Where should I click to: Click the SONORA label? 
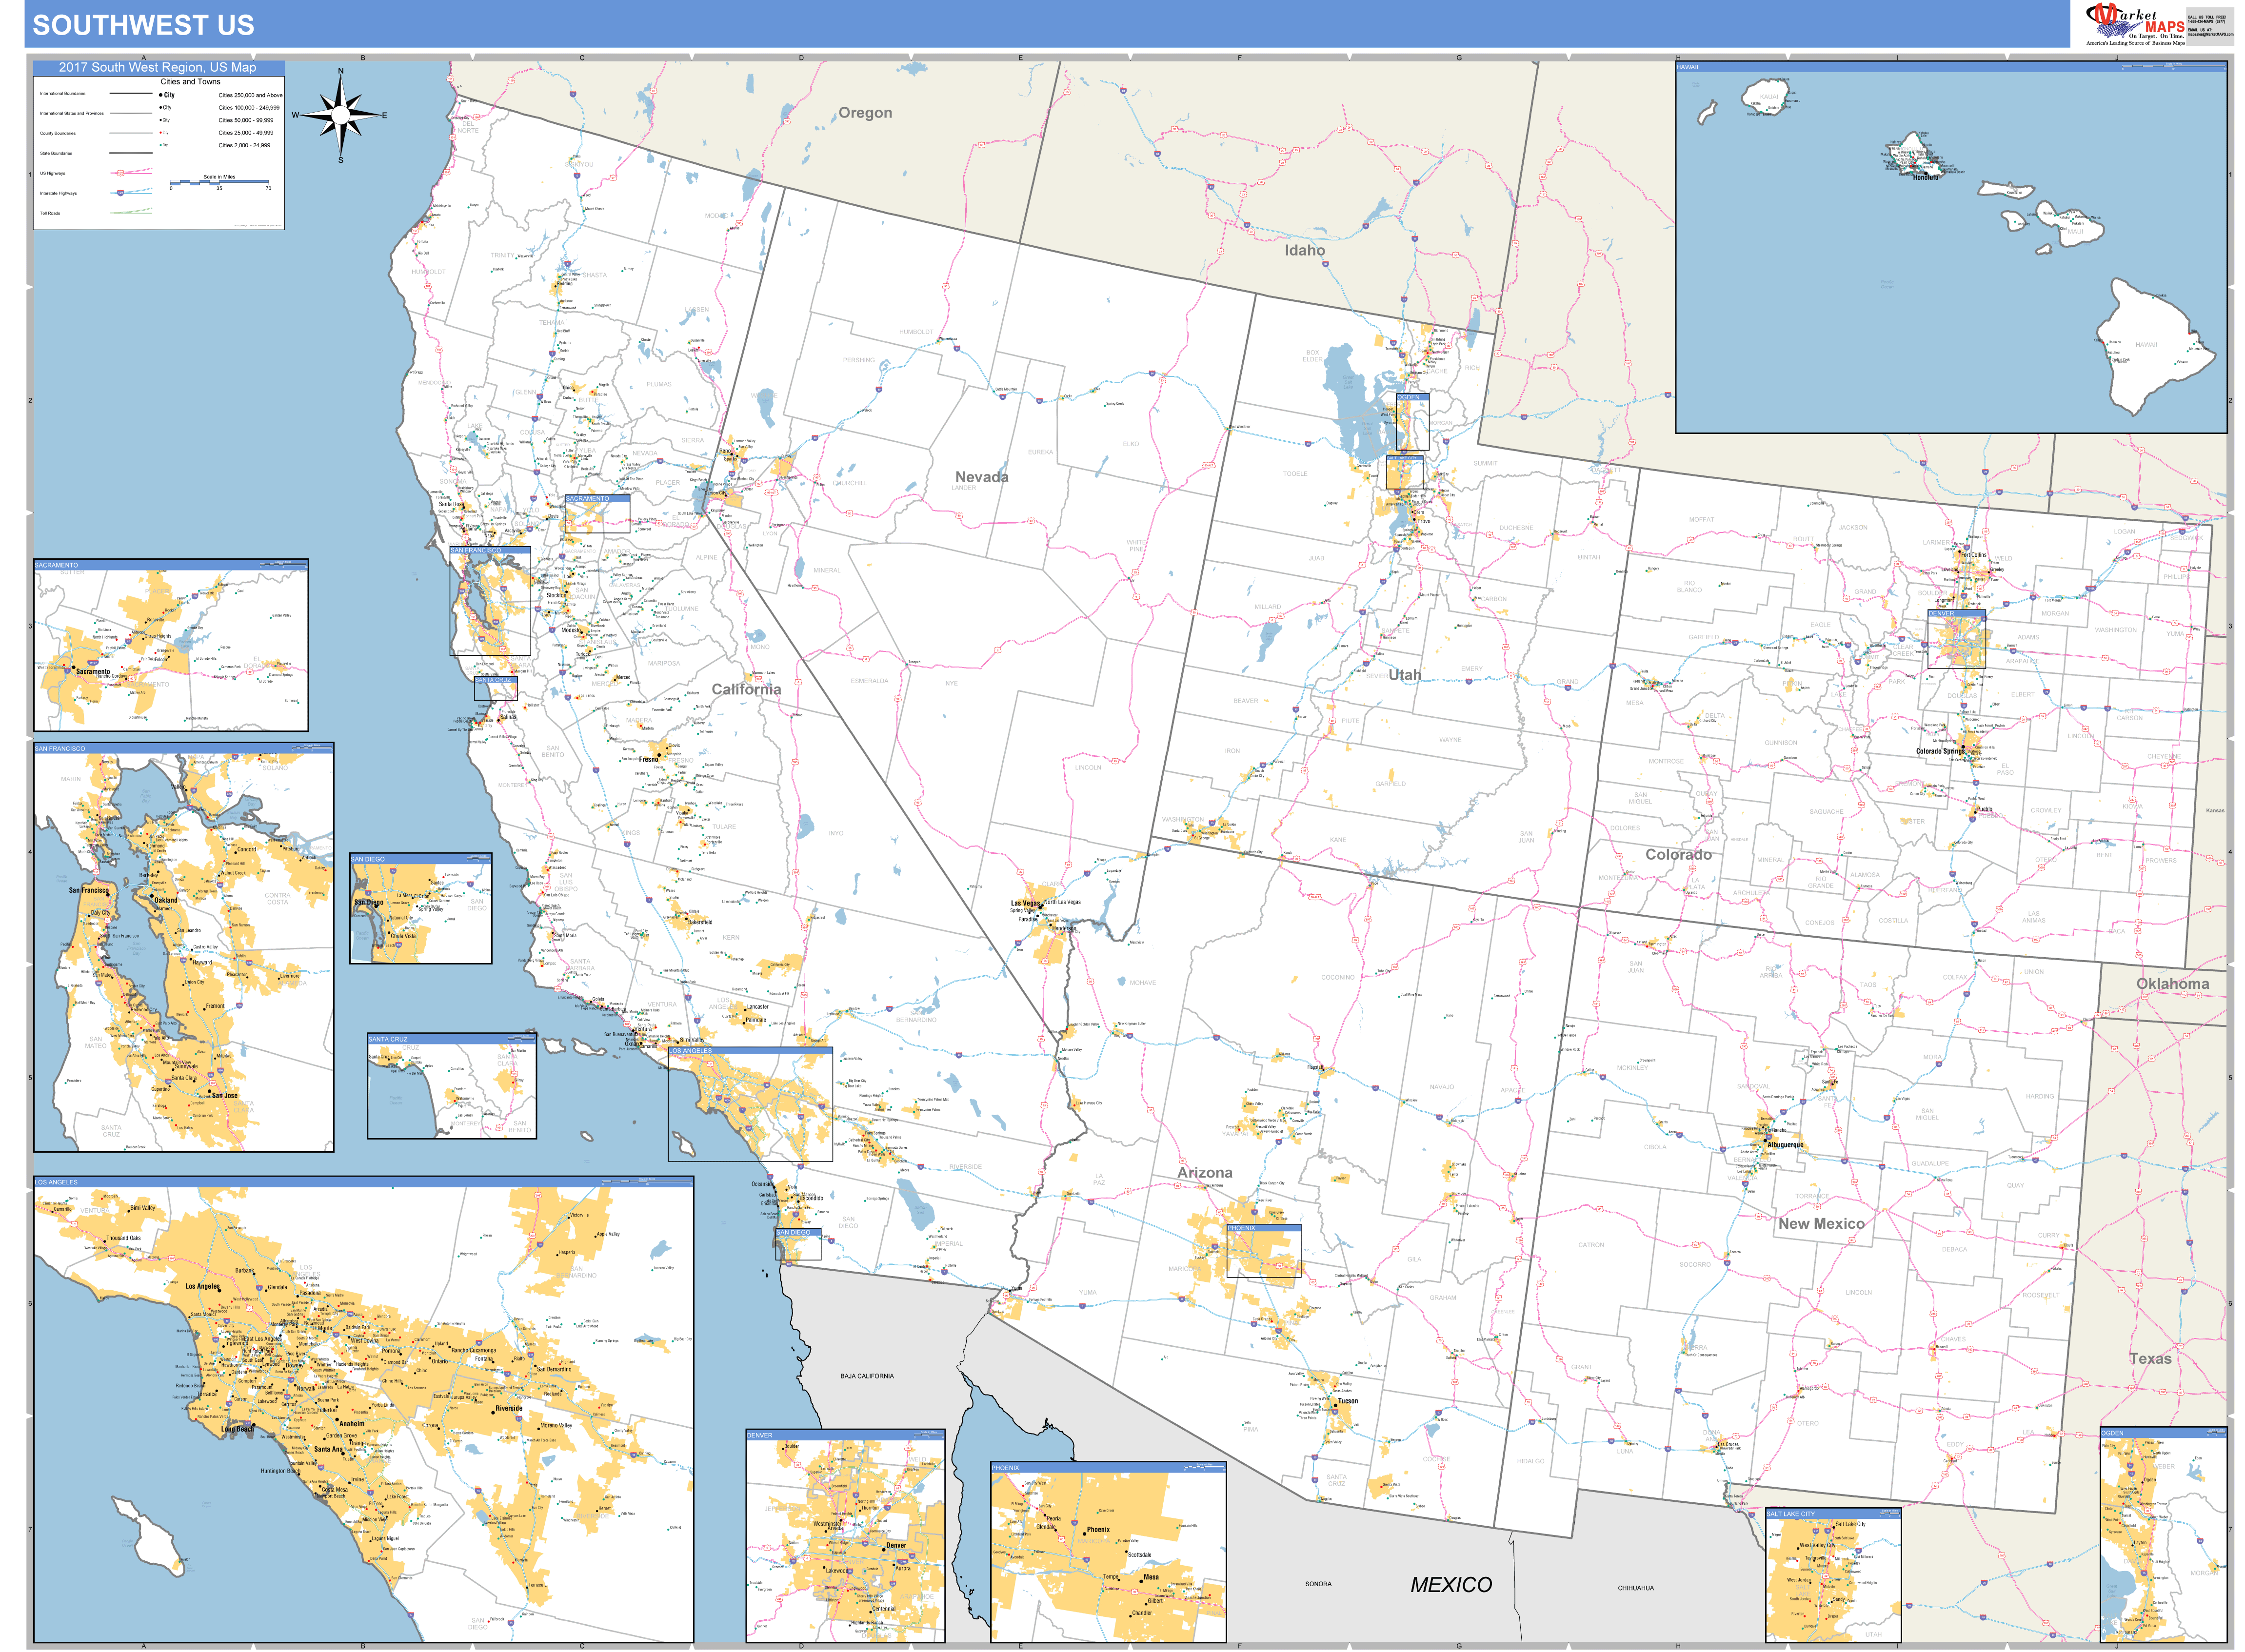[1317, 1584]
